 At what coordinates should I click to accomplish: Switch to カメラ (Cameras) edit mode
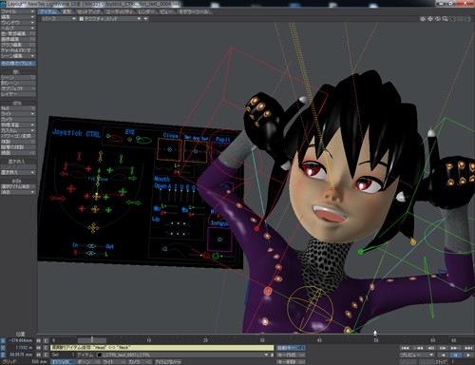(x=139, y=362)
